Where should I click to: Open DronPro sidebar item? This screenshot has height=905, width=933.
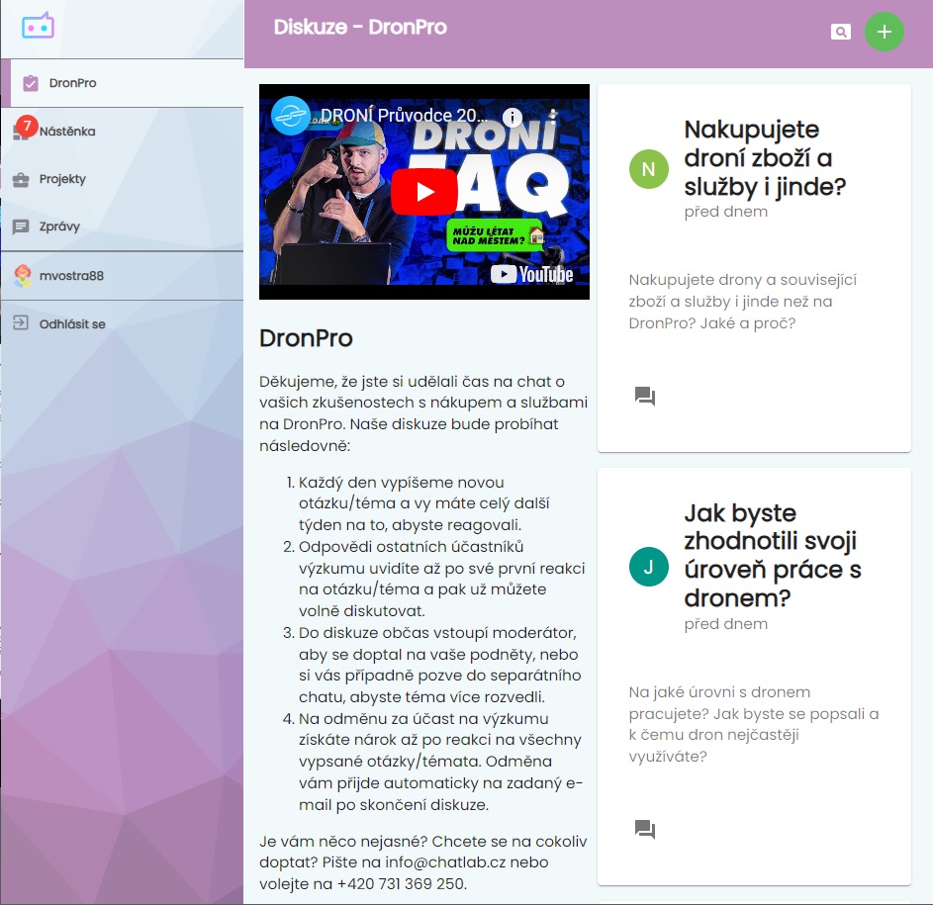(x=123, y=83)
